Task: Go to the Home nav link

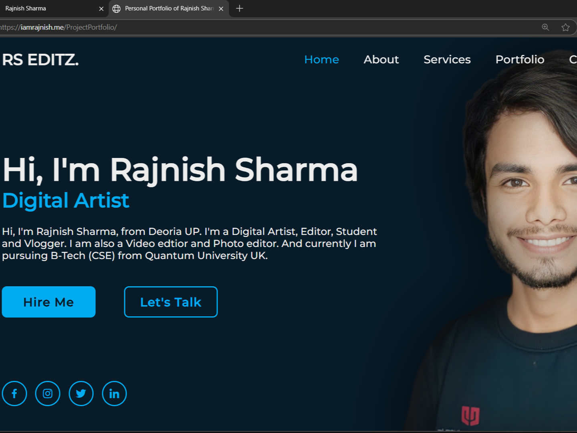Action: tap(321, 59)
